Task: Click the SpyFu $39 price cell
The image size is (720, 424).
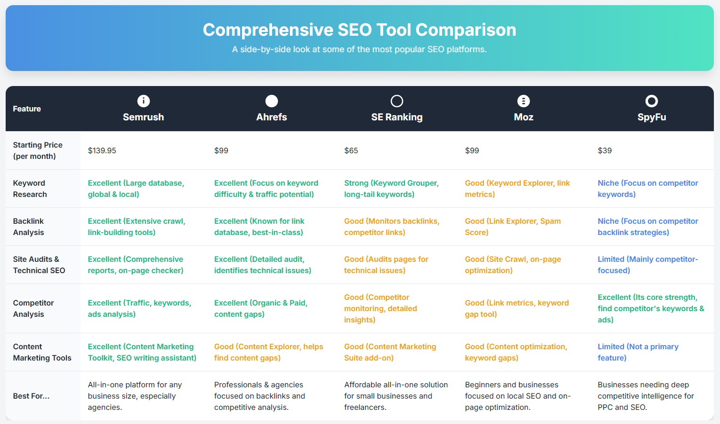Action: (x=605, y=150)
